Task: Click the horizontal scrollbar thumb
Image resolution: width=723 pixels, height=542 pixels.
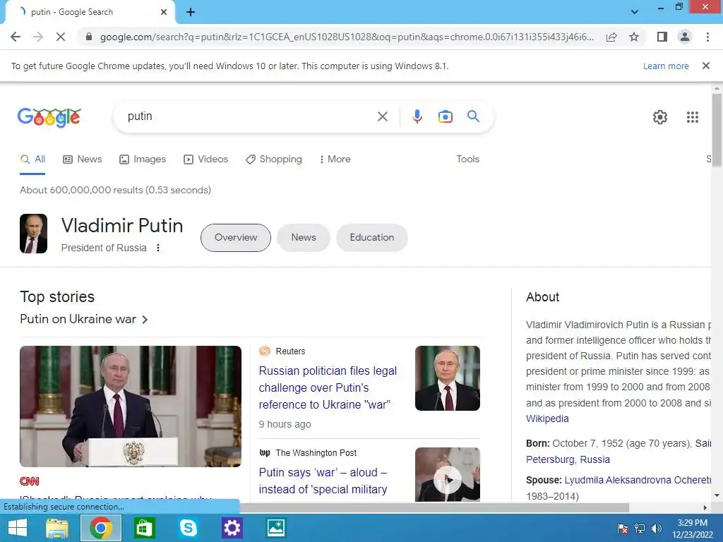Action: (434, 507)
